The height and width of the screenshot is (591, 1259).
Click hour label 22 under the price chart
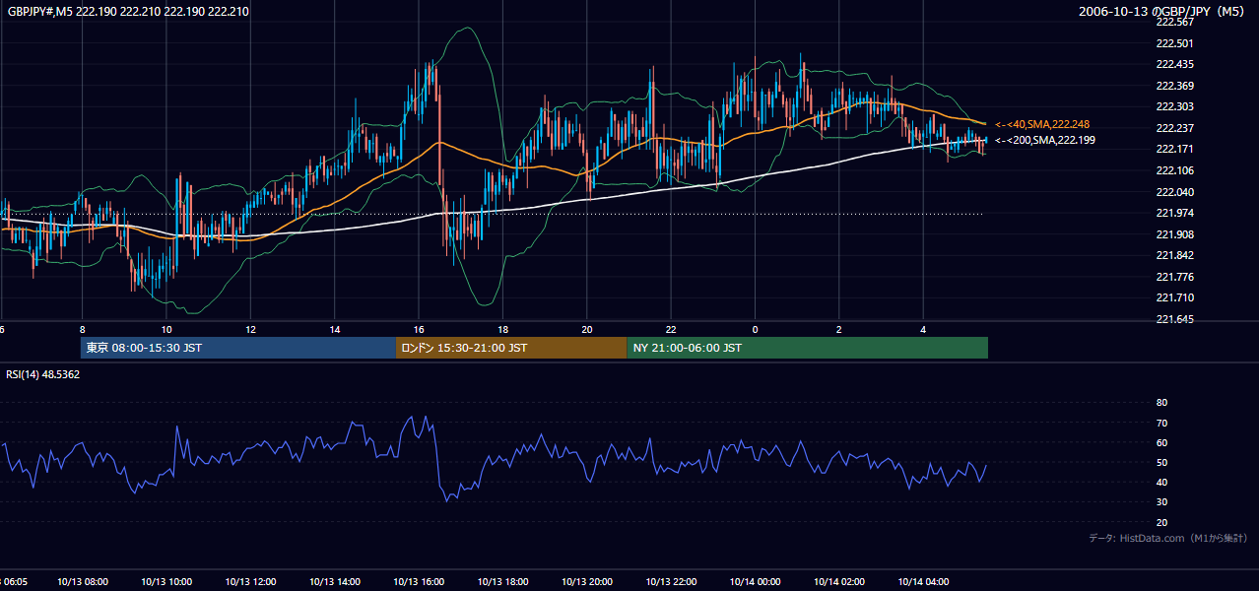[x=671, y=329]
